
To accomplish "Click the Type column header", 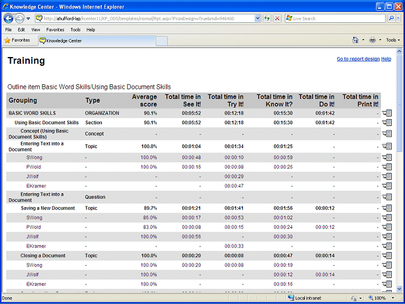I will point(92,100).
